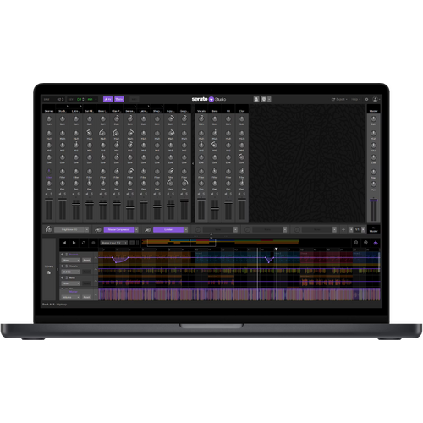
Task: Go to previous FX page arrow
Action: pyautogui.click(x=351, y=229)
